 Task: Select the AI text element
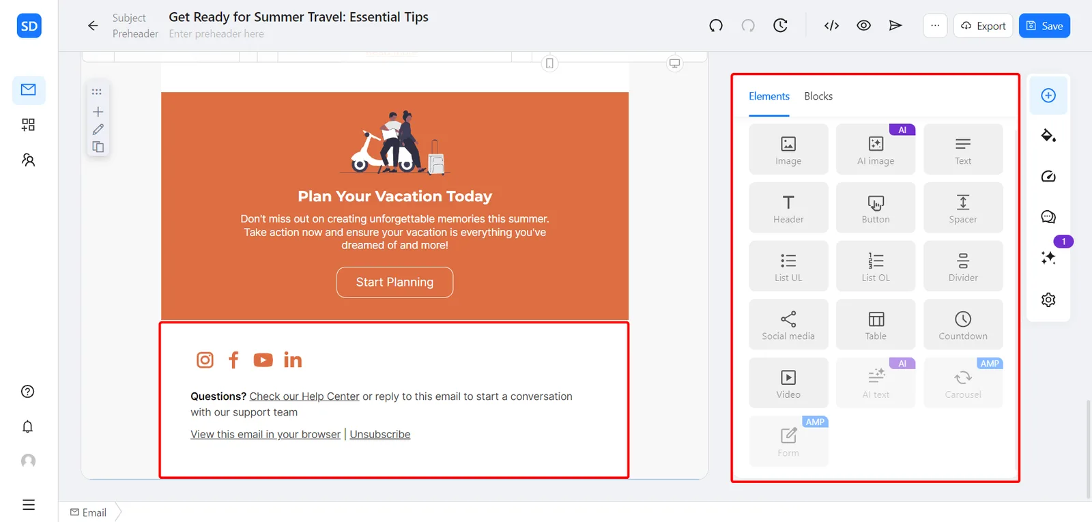[x=876, y=383]
